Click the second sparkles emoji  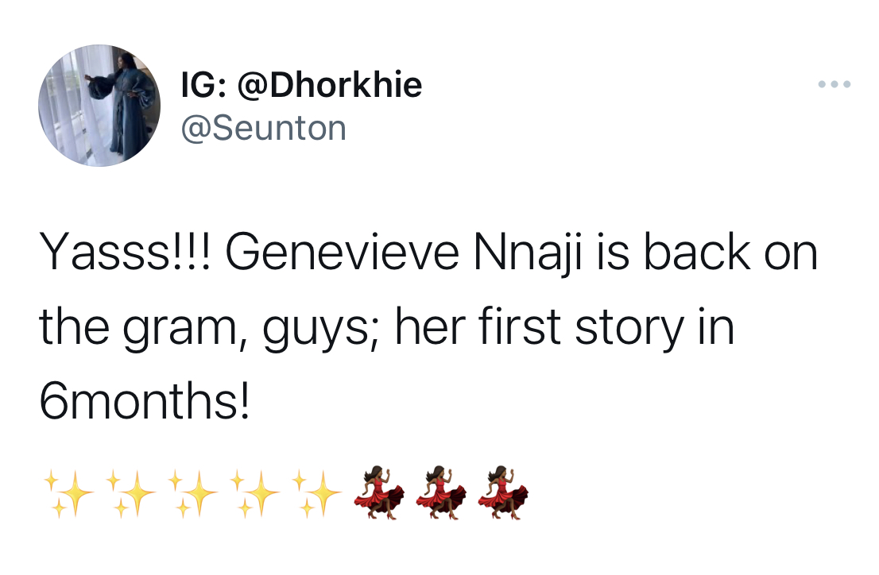click(x=130, y=493)
